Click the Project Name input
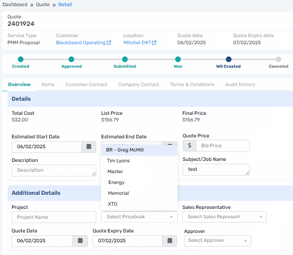This screenshot has width=293, height=255. 54,217
